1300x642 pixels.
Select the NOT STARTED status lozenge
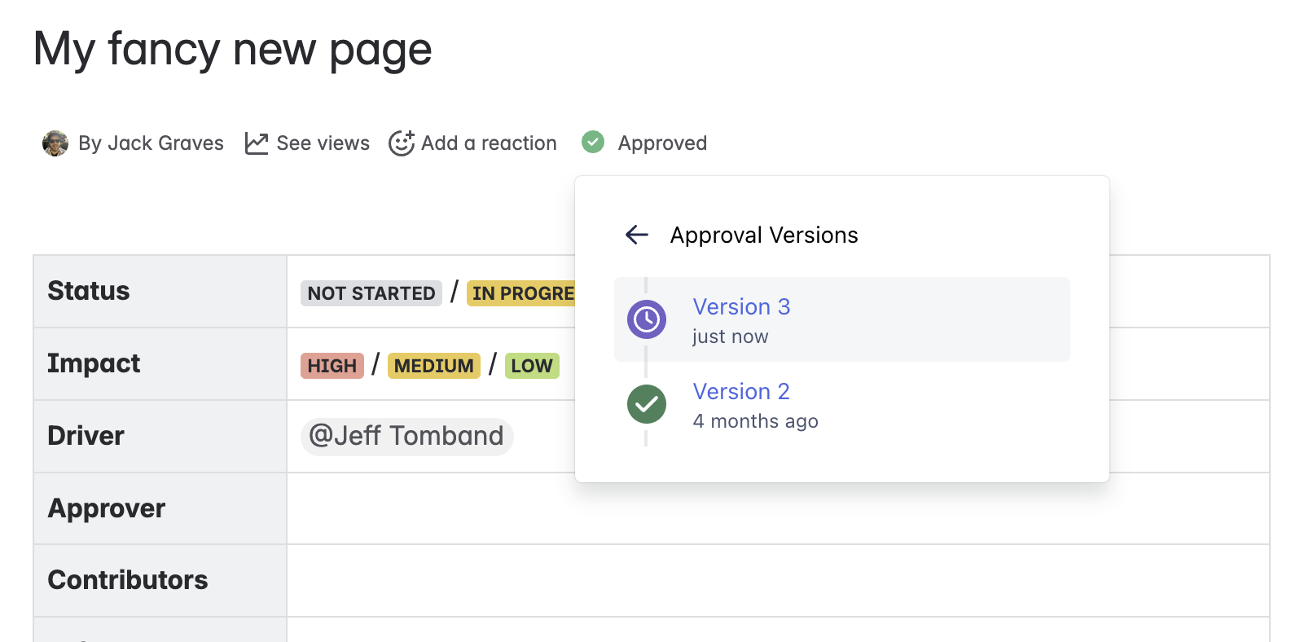click(371, 293)
